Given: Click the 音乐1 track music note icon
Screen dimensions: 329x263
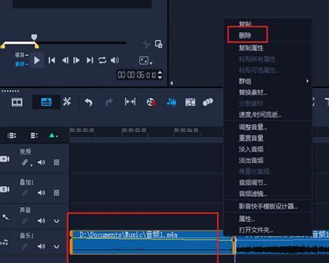Looking at the screenshot, I should (4, 243).
